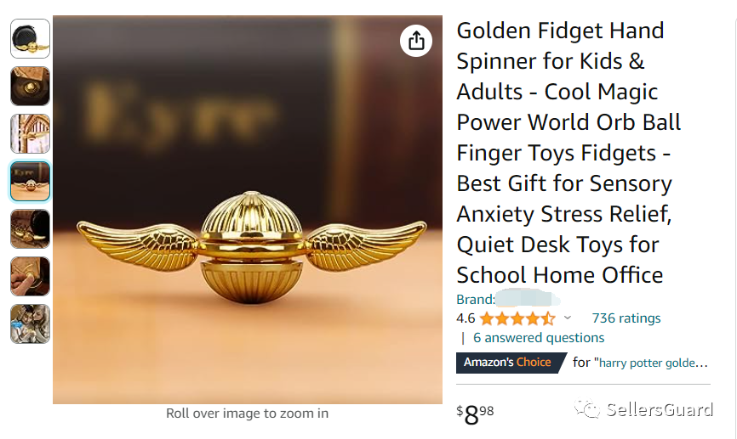This screenshot has width=737, height=439.
Task: Select the sixth thumbnail showing hand holding spinner
Action: (x=30, y=276)
